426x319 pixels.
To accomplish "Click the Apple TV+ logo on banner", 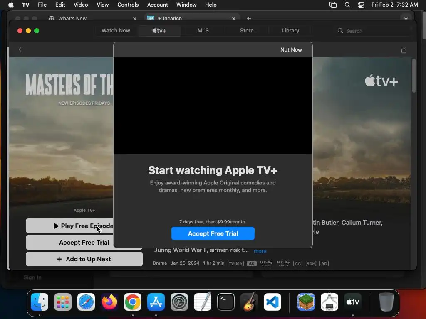I will click(x=381, y=81).
